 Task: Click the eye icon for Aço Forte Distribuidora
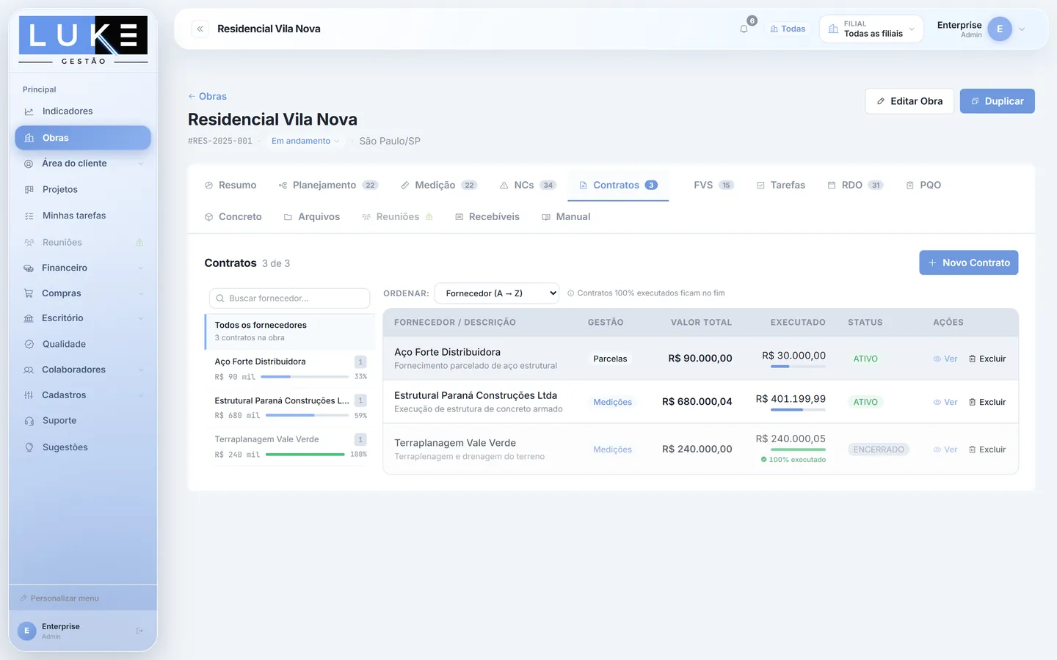pos(937,359)
